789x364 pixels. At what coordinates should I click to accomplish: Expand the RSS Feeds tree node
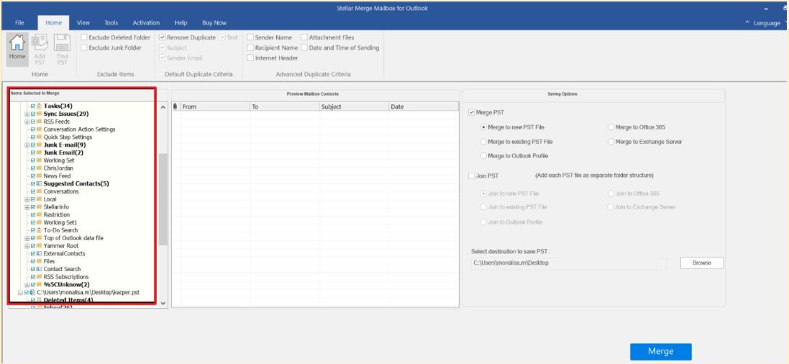click(27, 122)
